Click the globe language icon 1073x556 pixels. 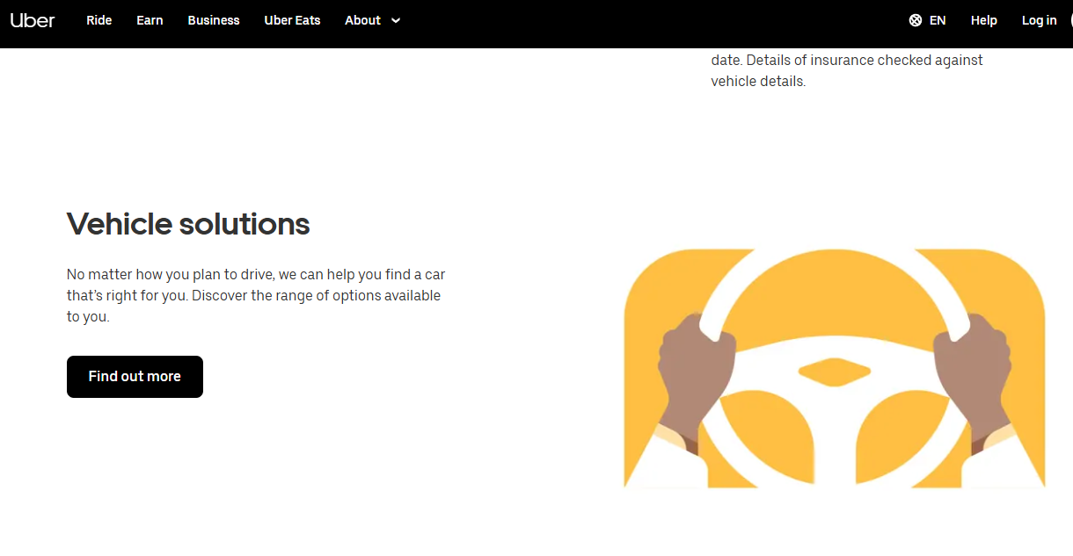[x=916, y=20]
